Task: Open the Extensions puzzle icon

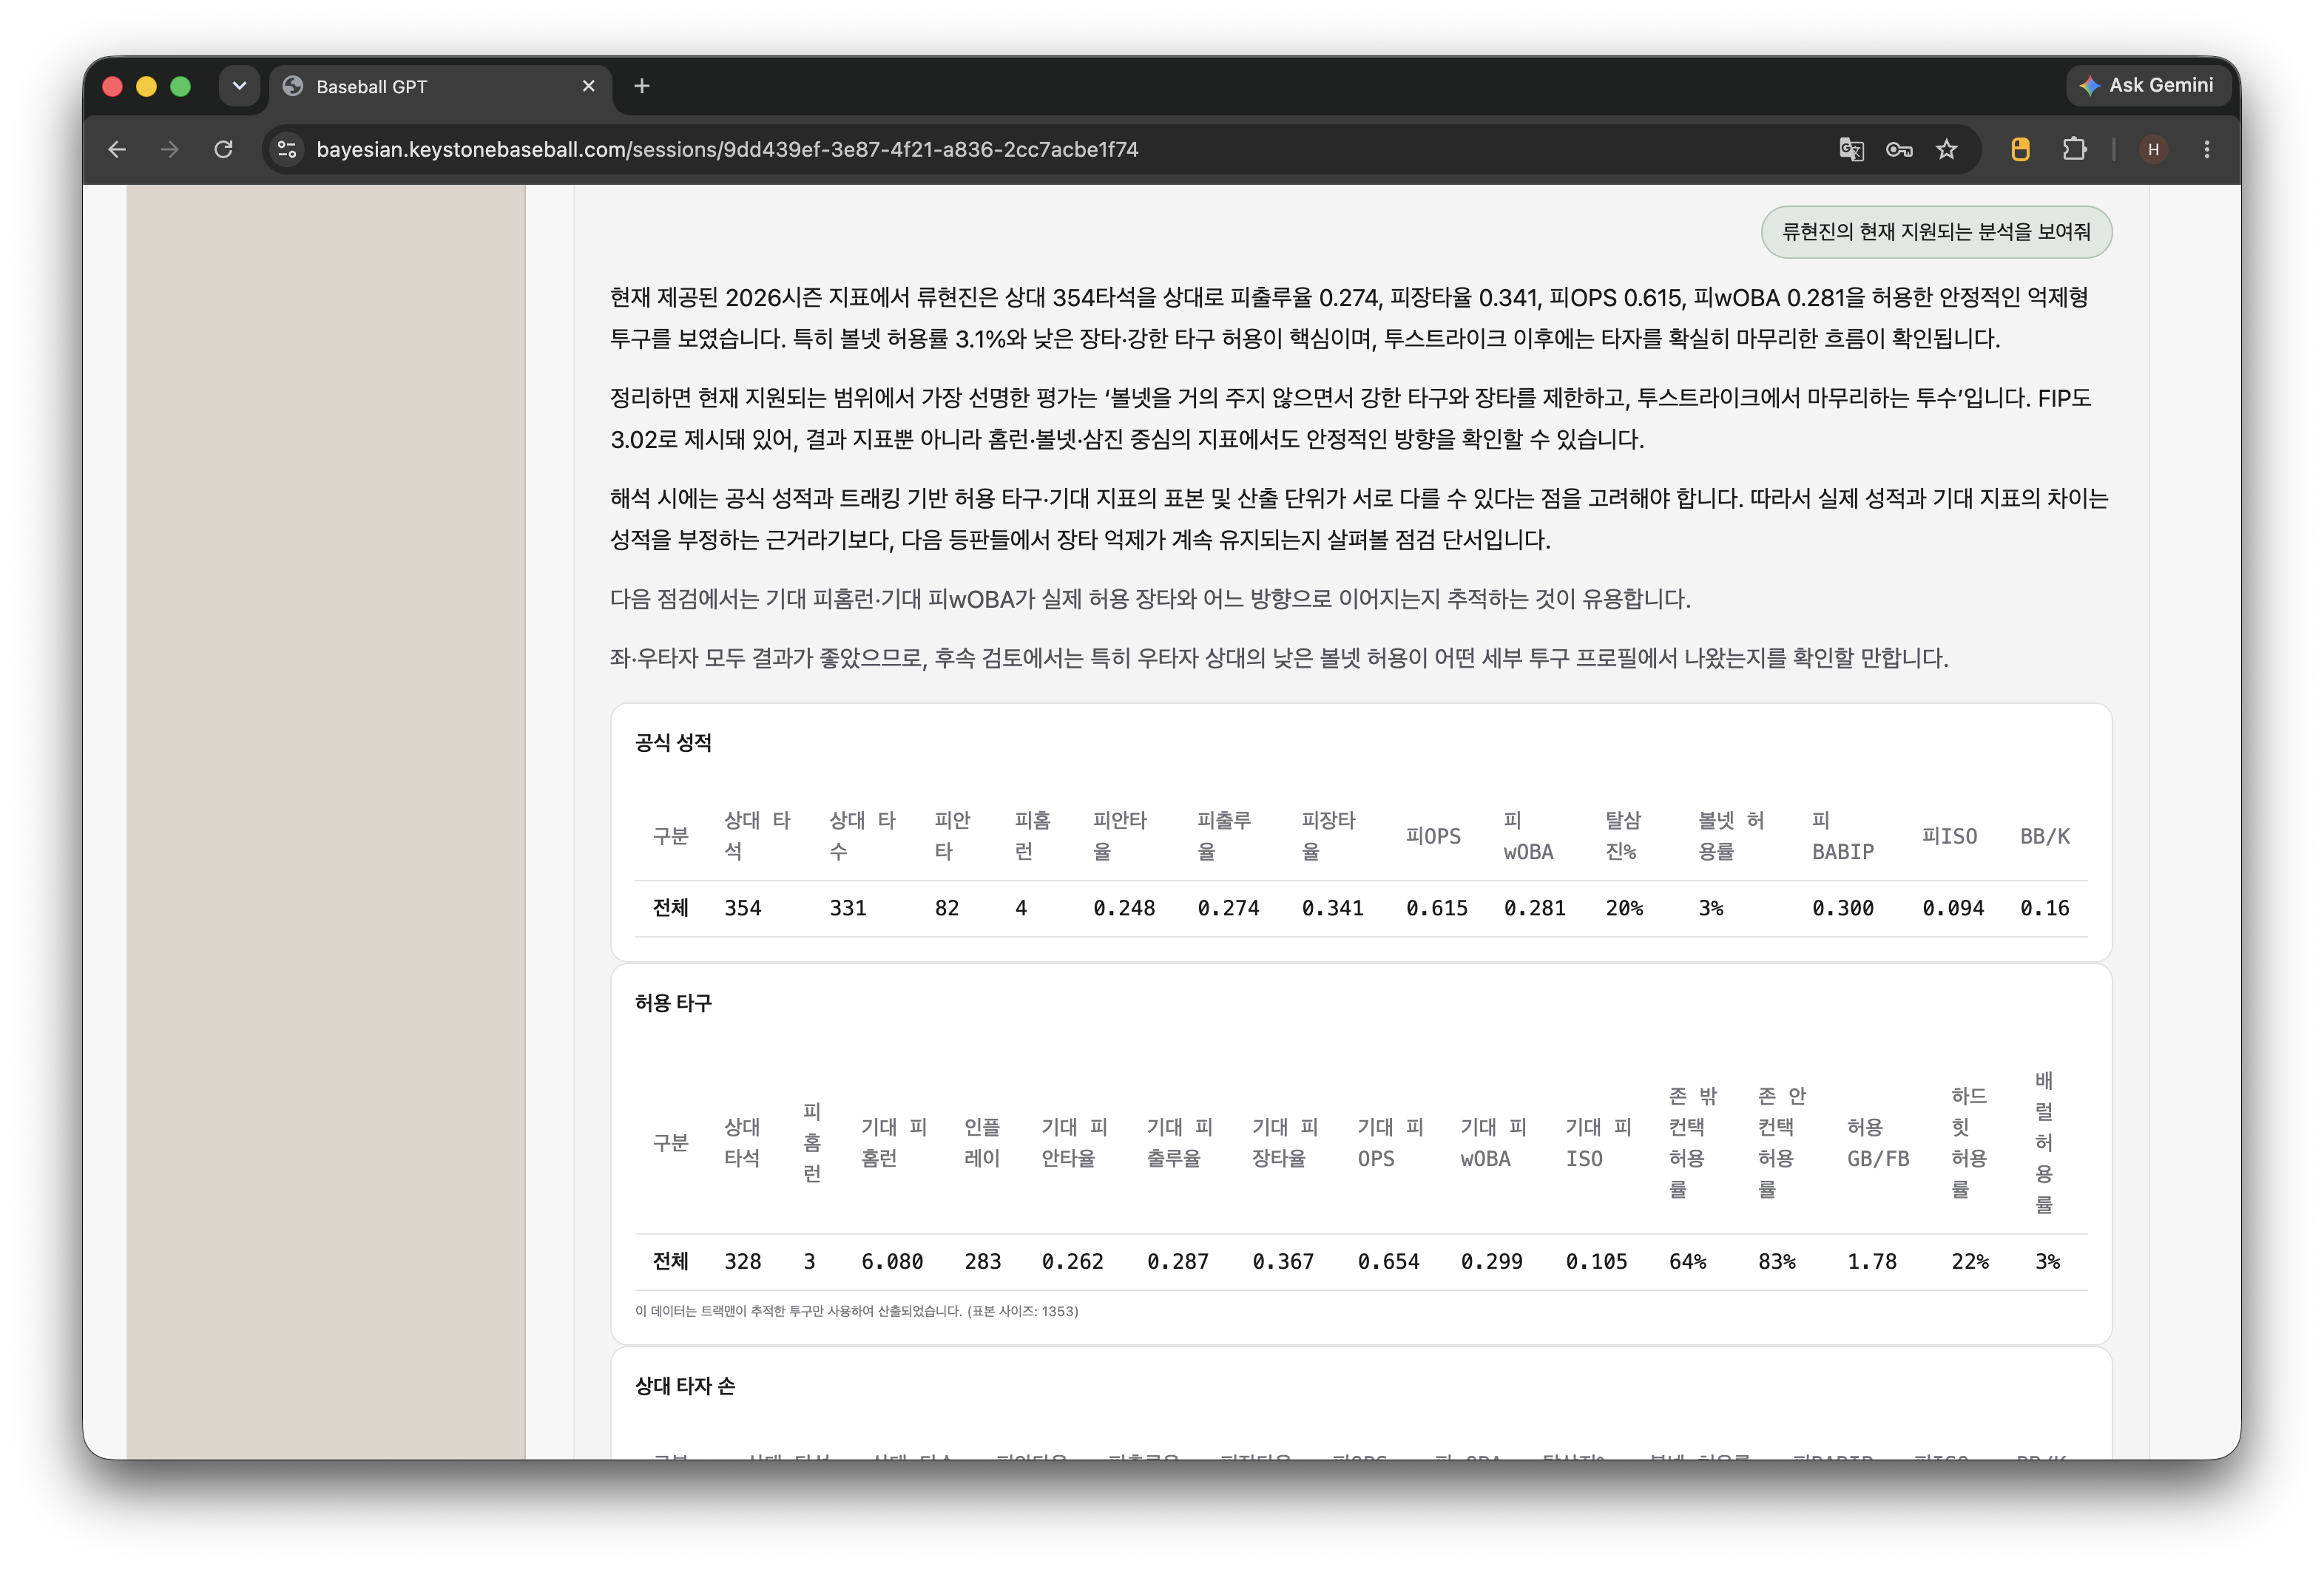Action: (2074, 149)
